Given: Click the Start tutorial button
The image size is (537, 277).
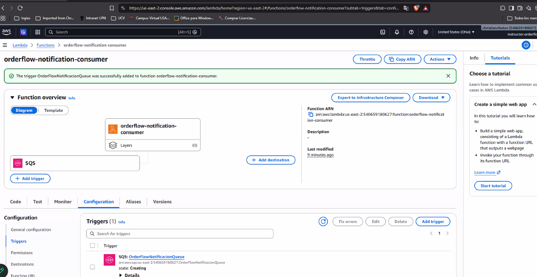Looking at the screenshot, I should [493, 186].
